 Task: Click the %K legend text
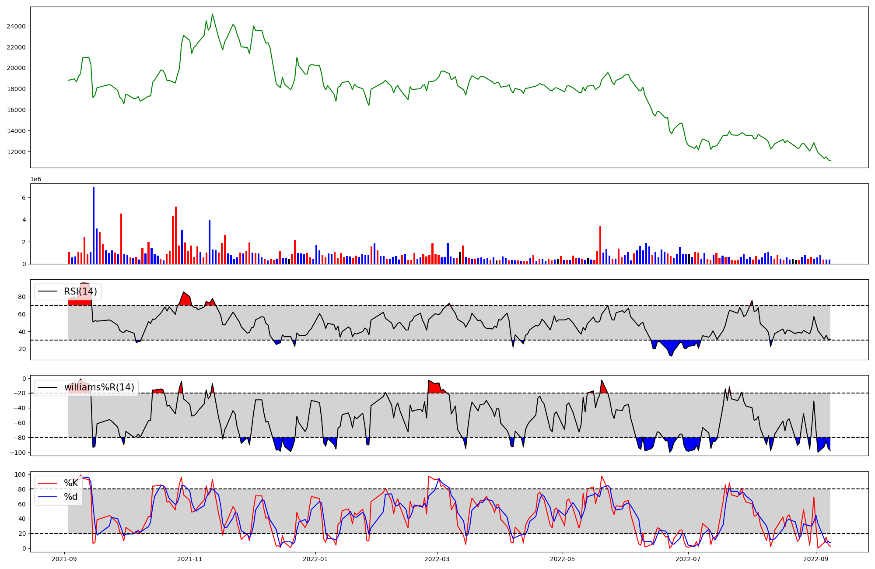click(71, 483)
